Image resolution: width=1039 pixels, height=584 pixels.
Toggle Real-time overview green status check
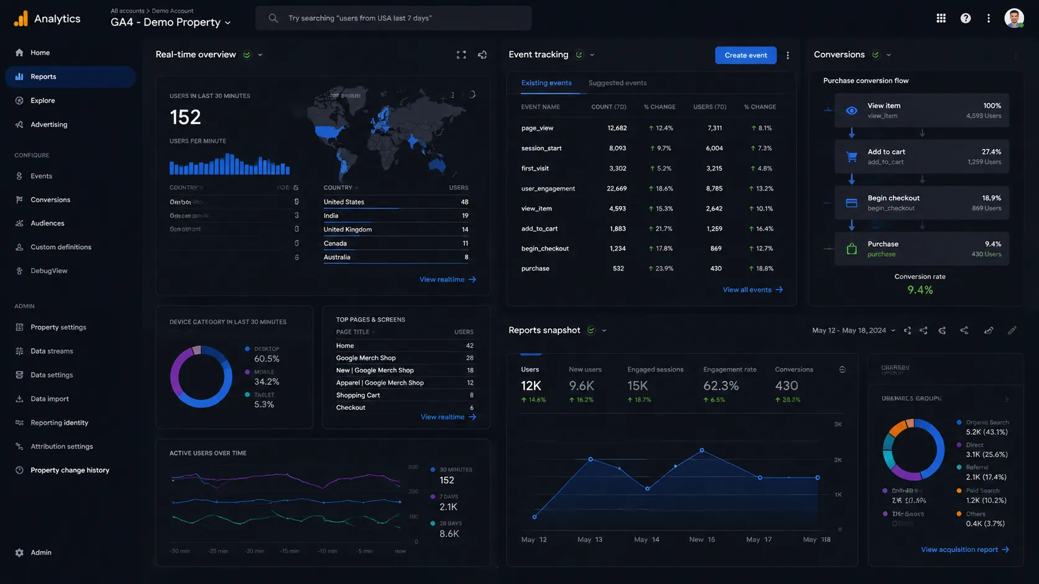[247, 55]
